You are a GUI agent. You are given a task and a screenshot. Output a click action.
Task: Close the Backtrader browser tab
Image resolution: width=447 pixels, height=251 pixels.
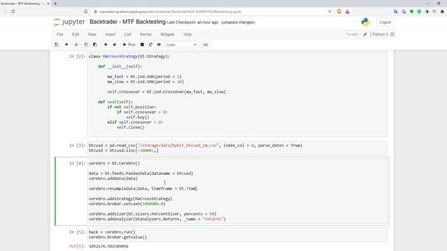pyautogui.click(x=48, y=3)
